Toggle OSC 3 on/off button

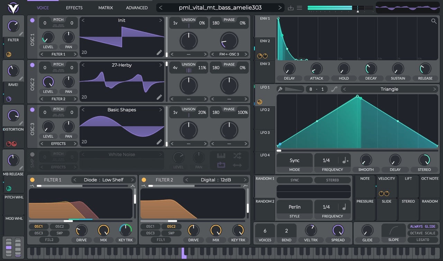coord(32,110)
